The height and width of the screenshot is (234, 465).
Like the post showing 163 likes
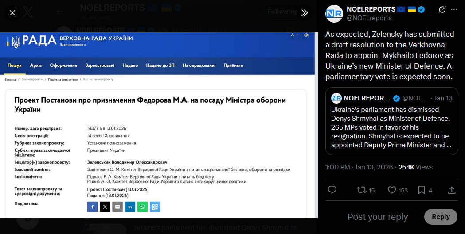398,190
